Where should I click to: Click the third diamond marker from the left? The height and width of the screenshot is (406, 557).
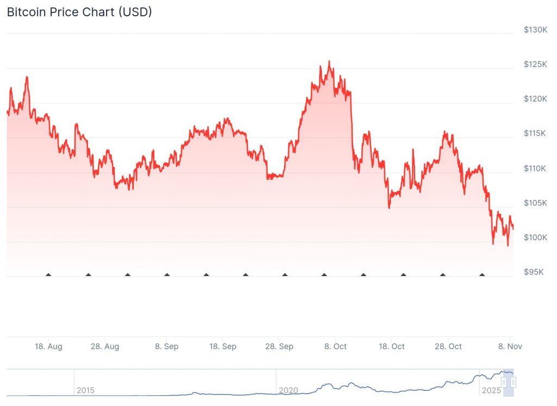[128, 274]
